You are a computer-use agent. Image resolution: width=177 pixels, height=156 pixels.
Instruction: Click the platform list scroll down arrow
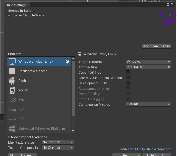73,131
